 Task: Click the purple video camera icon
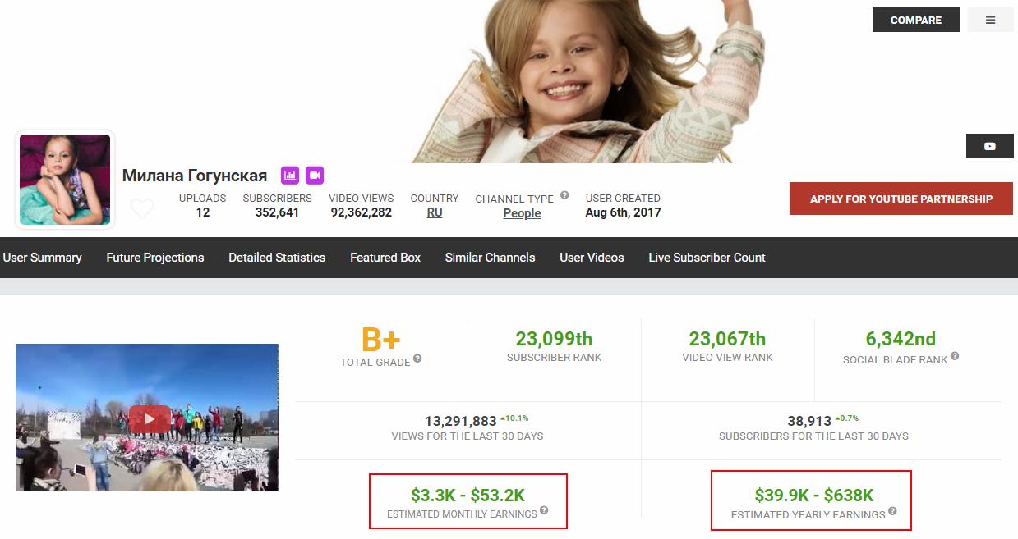click(315, 175)
